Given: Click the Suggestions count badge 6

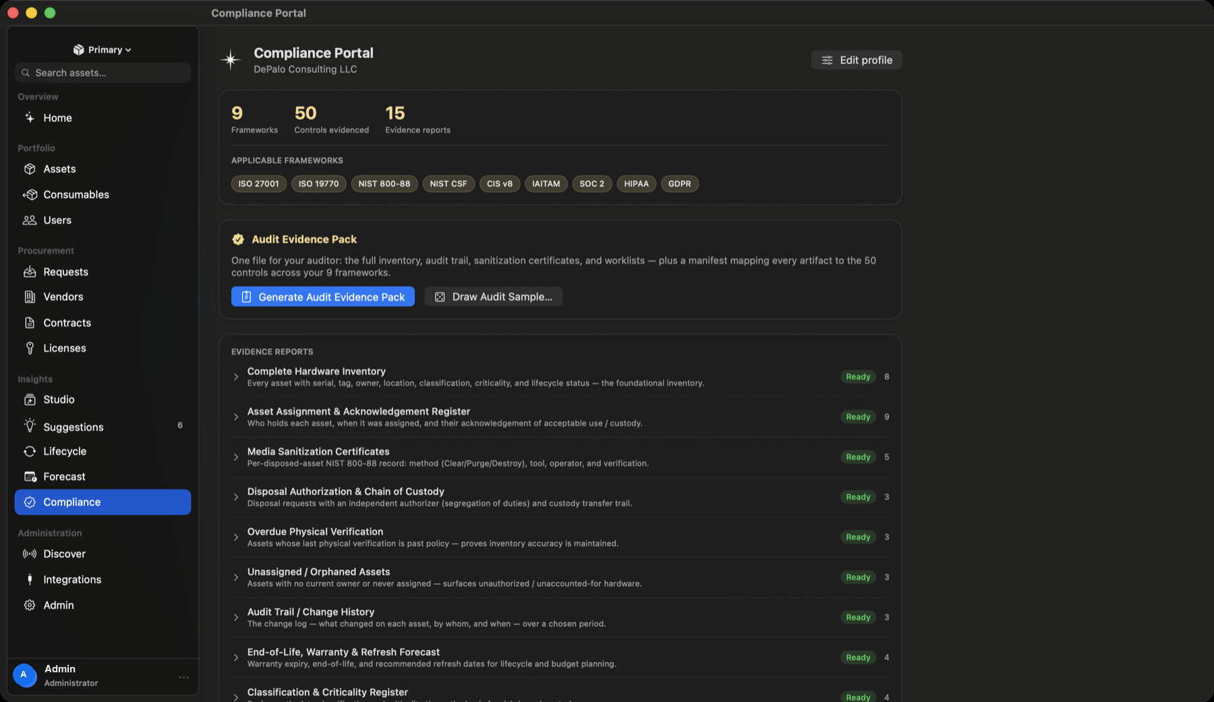Looking at the screenshot, I should click(180, 426).
